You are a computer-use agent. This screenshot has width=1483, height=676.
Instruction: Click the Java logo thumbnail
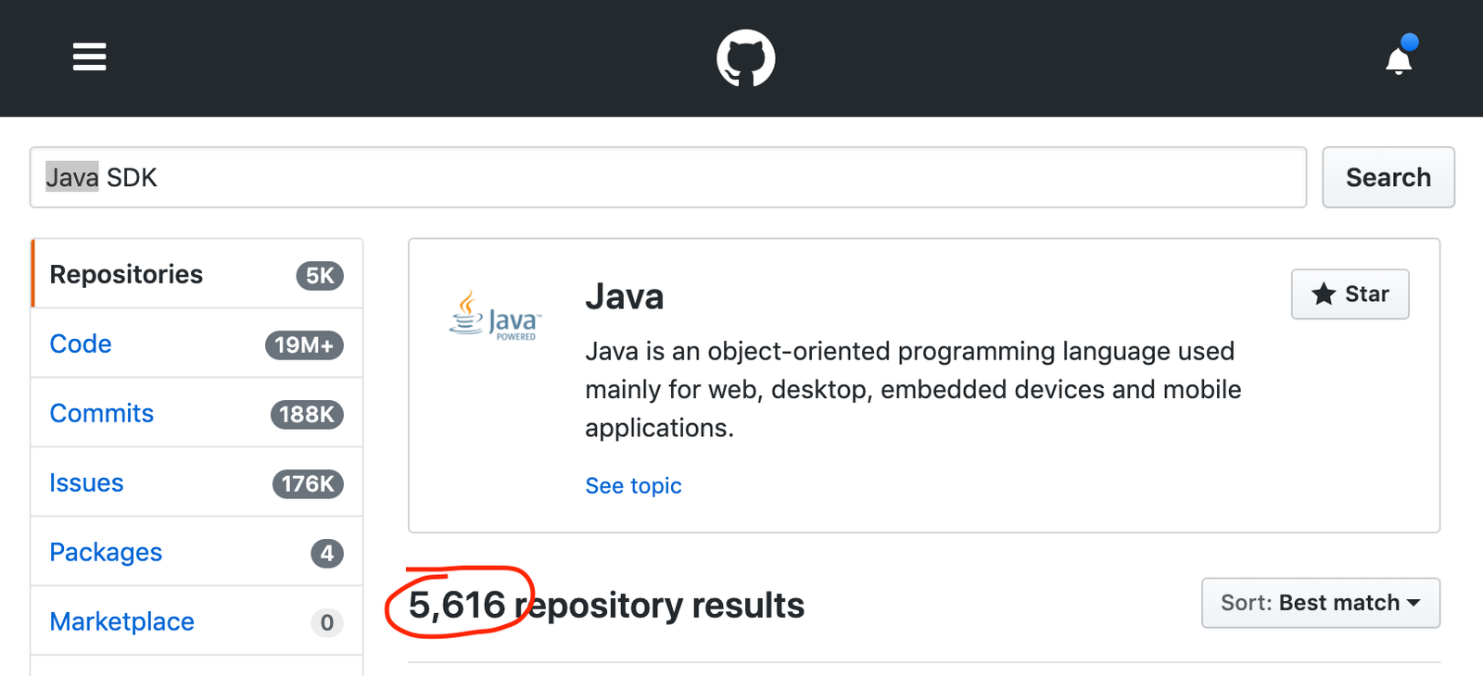495,316
